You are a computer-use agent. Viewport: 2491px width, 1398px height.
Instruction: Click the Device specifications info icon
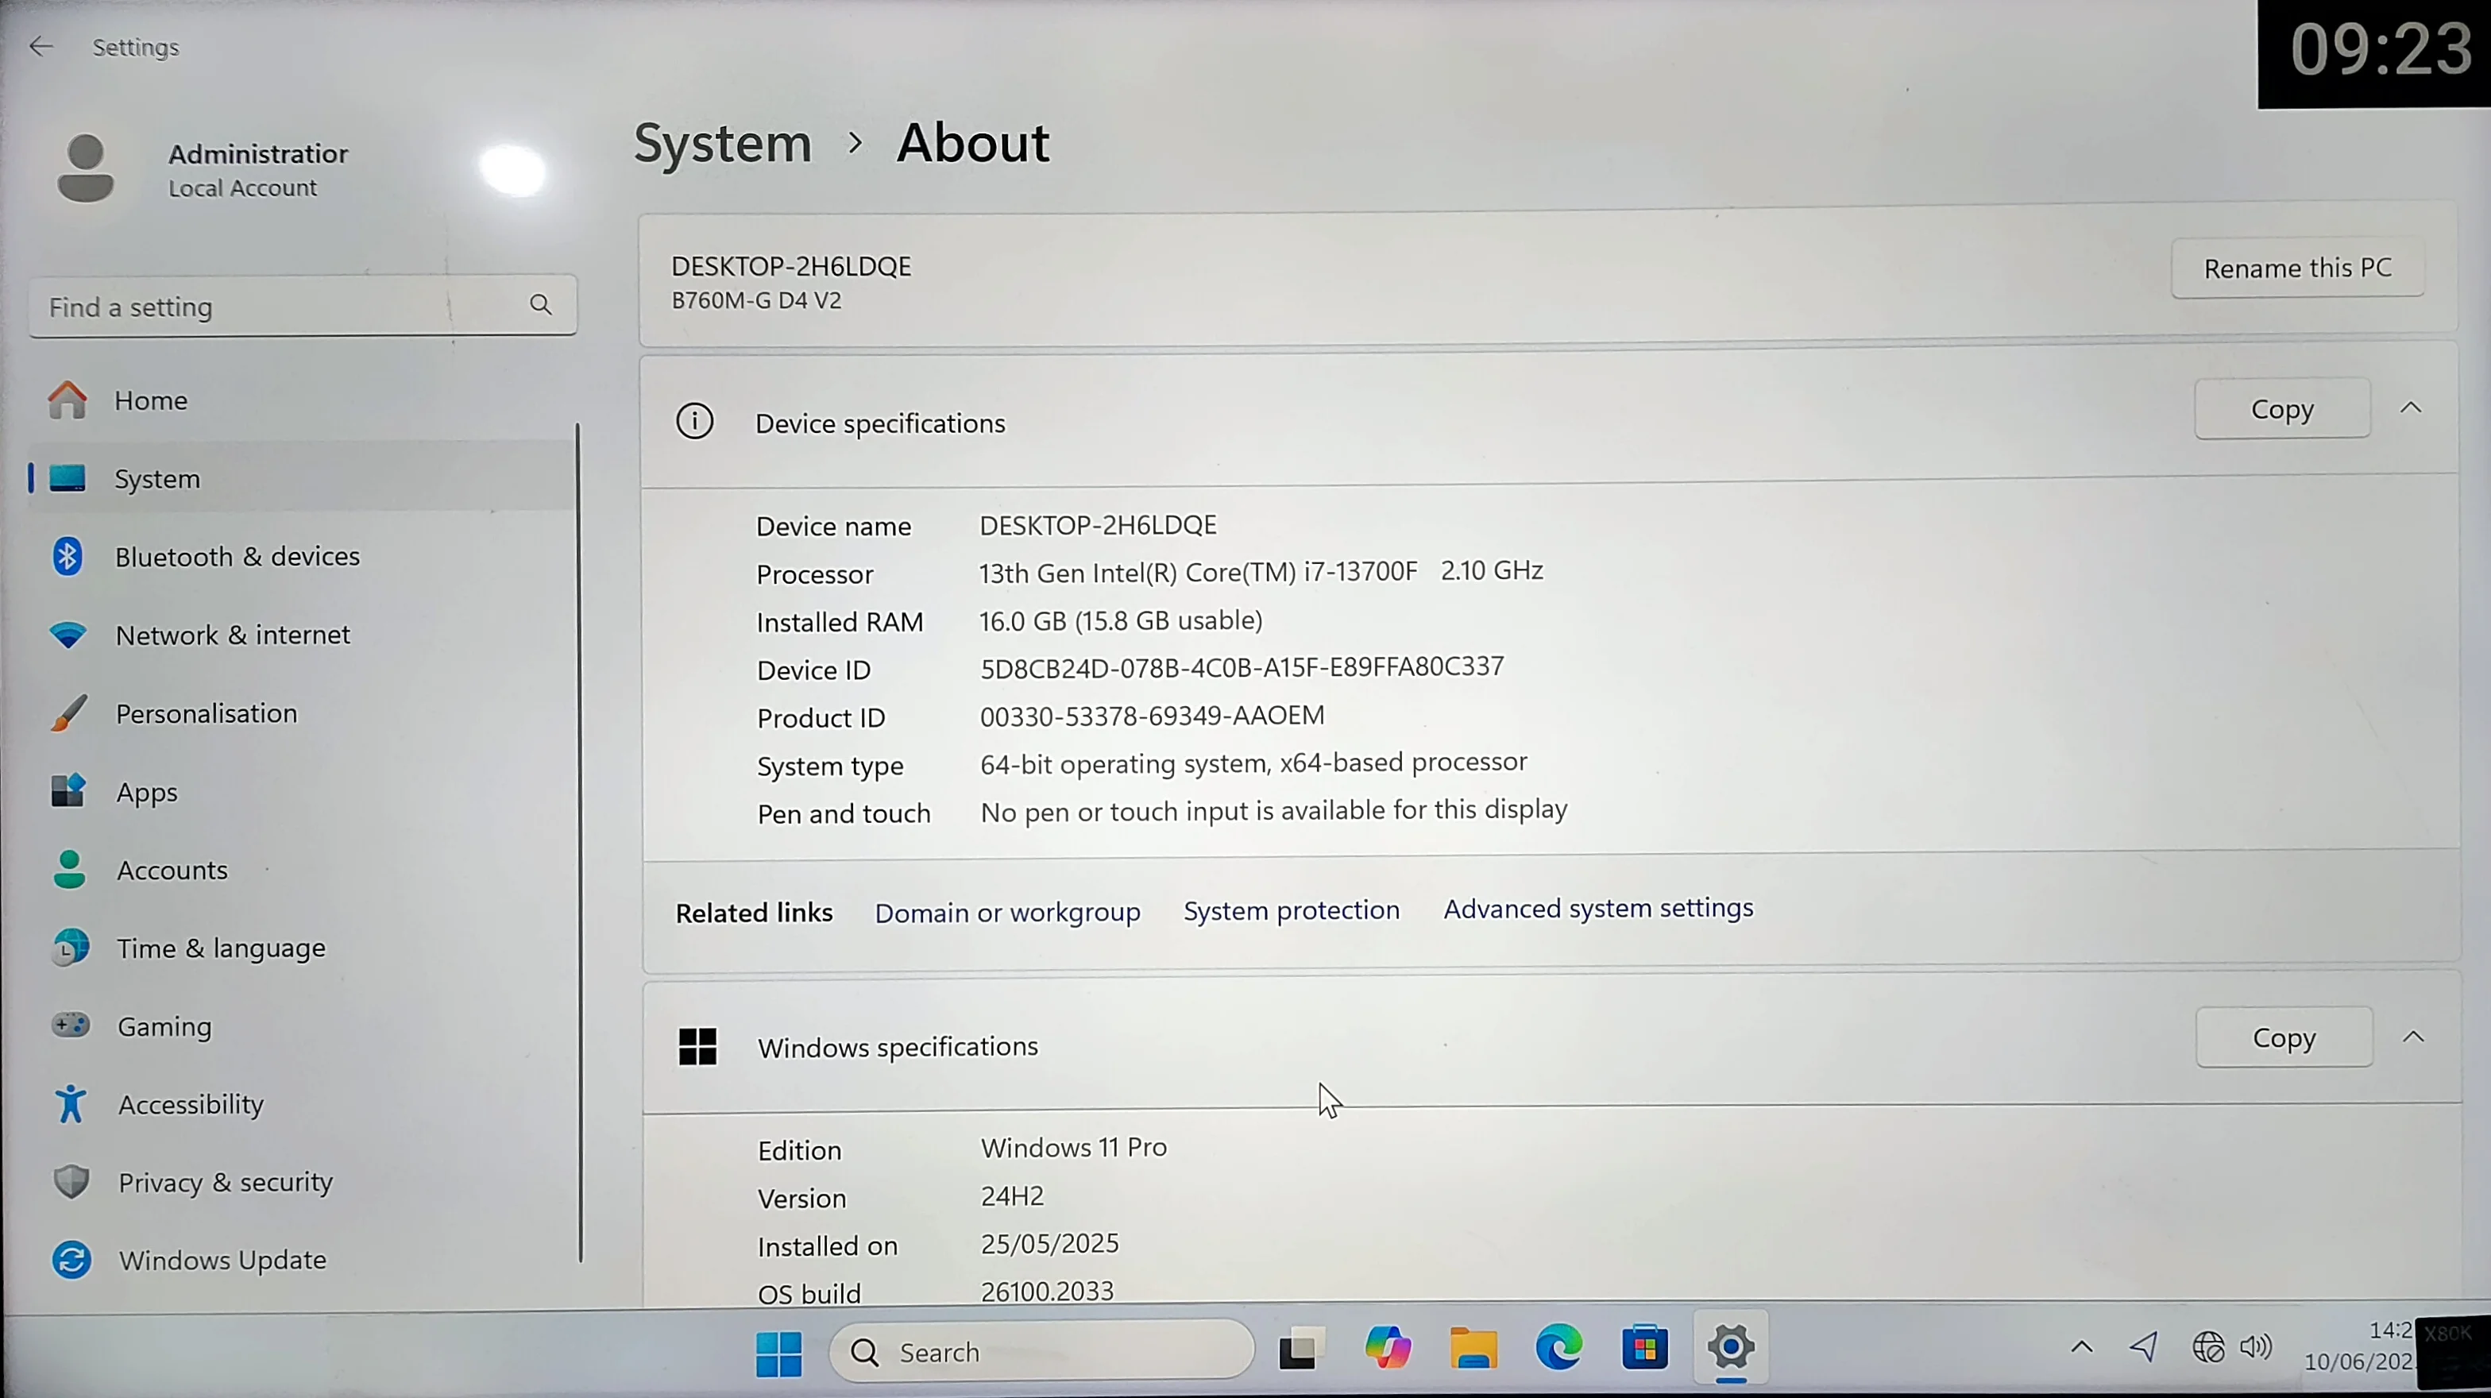pyautogui.click(x=694, y=422)
